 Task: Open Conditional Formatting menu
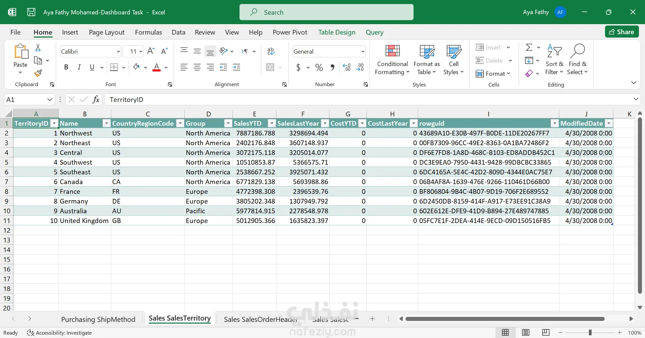392,60
